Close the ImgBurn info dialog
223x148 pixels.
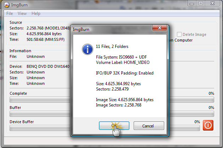tap(160, 28)
